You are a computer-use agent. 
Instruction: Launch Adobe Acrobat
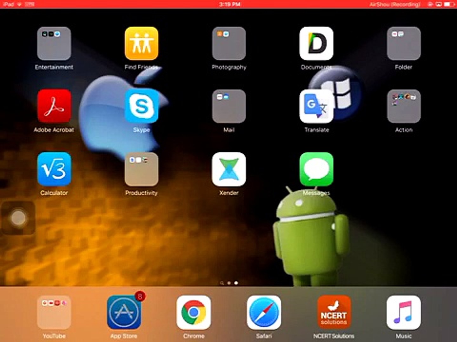pos(54,106)
